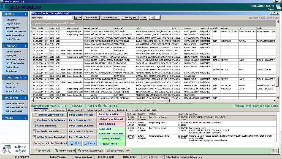This screenshot has height=159, width=282.
Task: Click Parça Eksik/Yanlış Geldi button
Action: click(x=83, y=131)
